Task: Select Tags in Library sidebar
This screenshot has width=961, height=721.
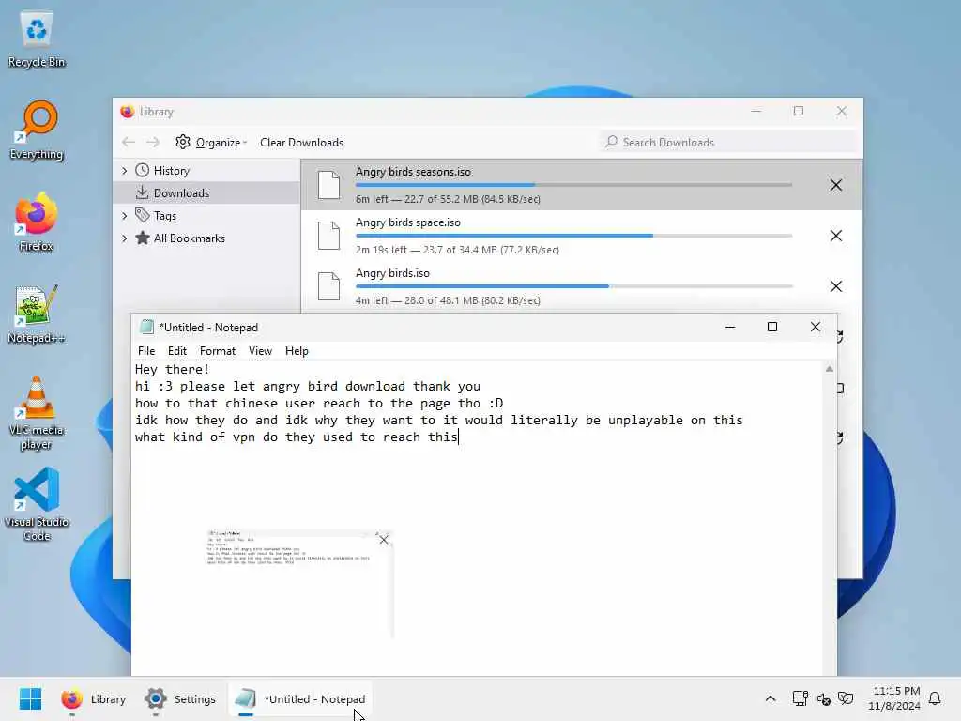Action: pos(164,216)
